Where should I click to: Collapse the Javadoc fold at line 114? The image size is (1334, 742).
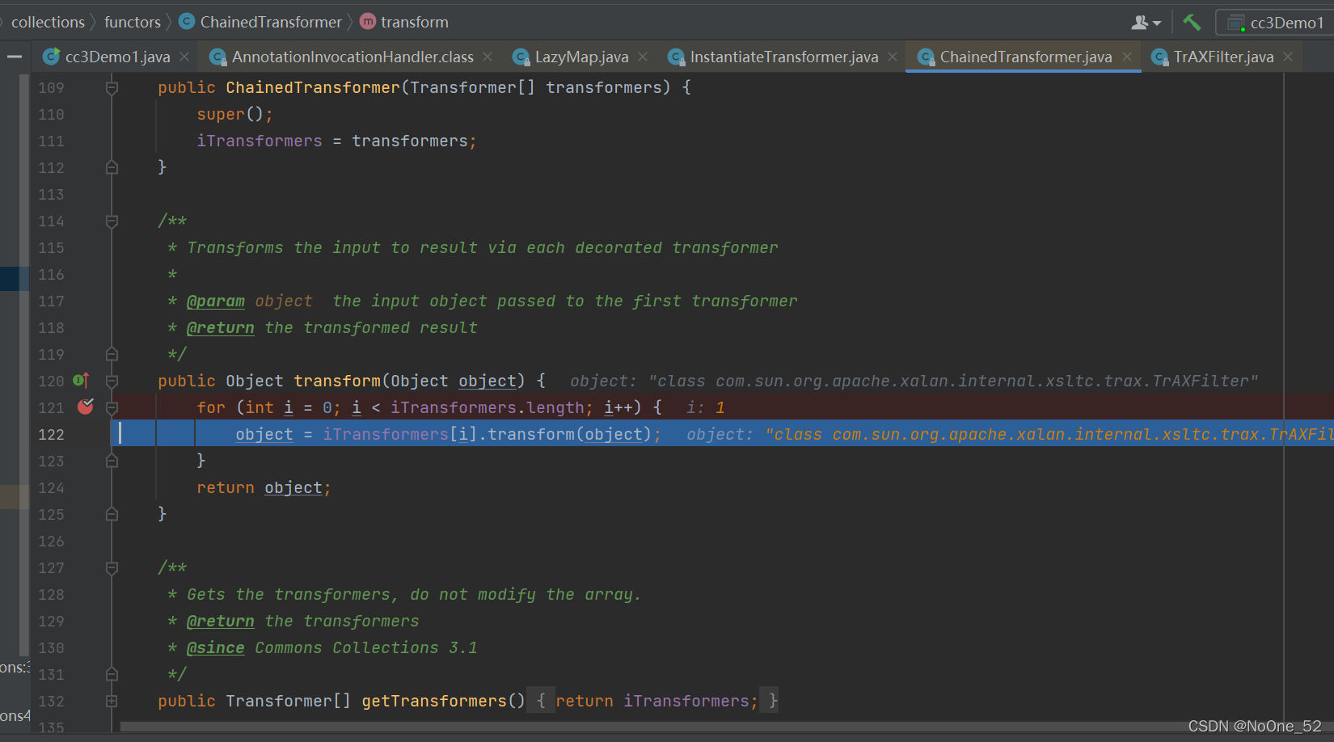[112, 221]
